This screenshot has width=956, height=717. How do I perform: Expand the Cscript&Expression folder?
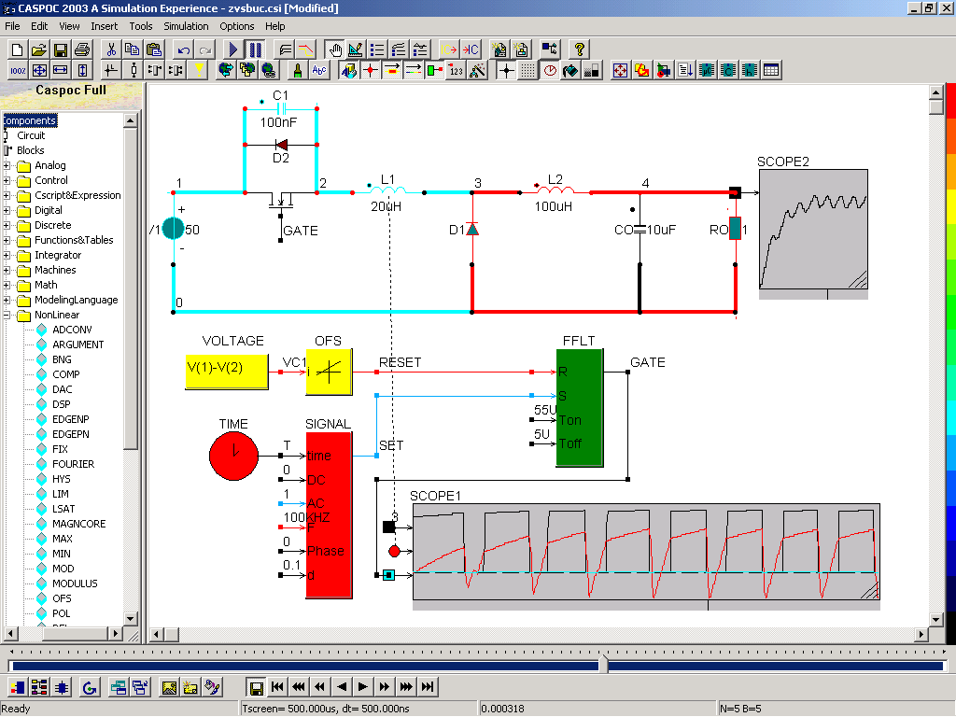click(7, 195)
